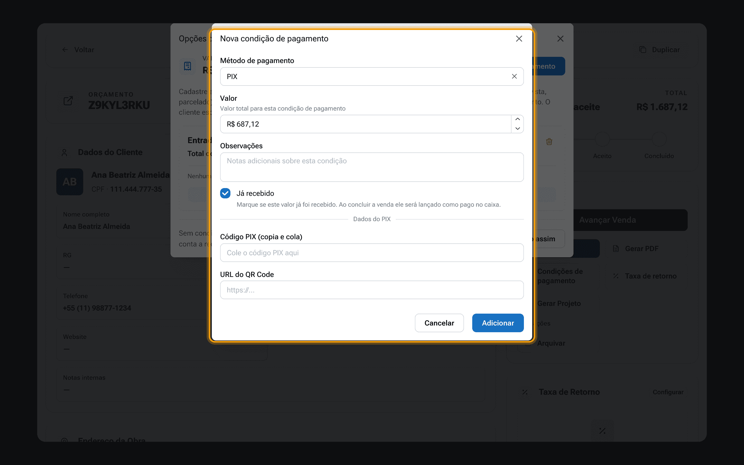Add the payment condition with Adicionar
The height and width of the screenshot is (465, 744).
click(x=498, y=323)
